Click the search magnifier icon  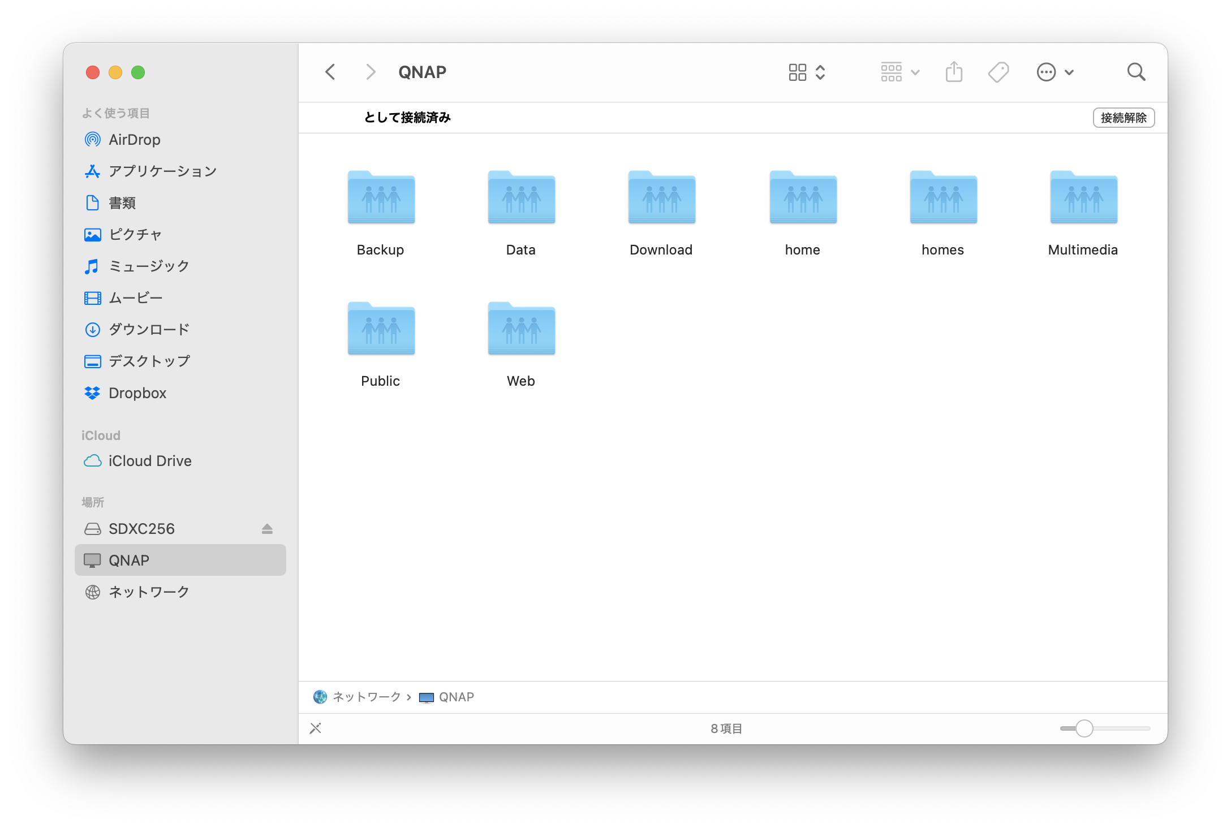coord(1136,72)
